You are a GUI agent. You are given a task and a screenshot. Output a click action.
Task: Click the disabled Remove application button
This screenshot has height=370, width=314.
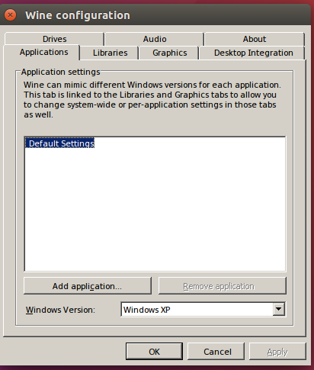point(223,286)
